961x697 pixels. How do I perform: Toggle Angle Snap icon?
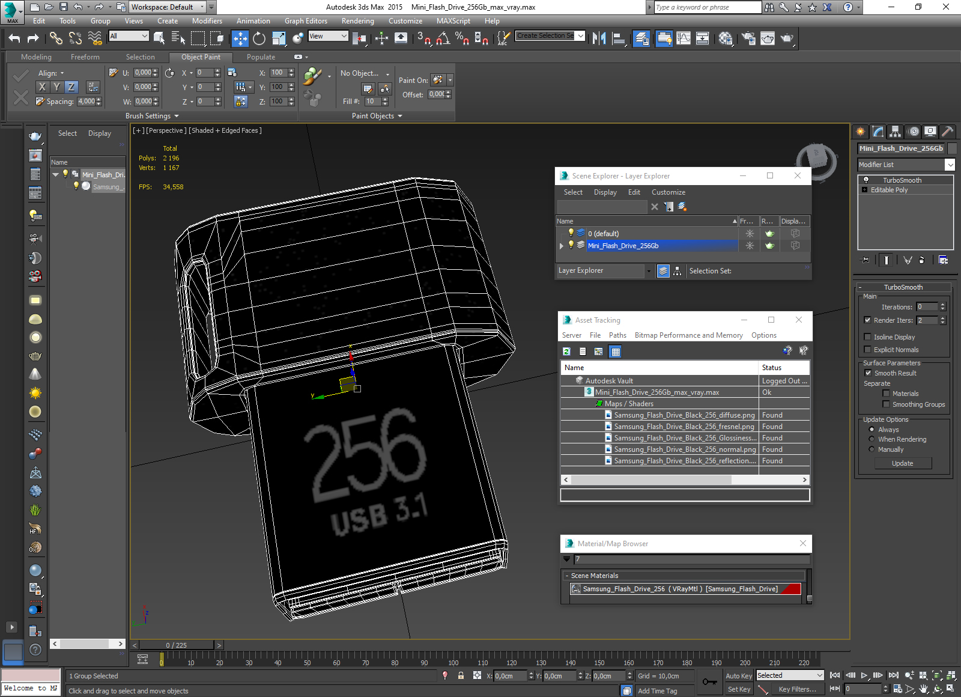443,38
